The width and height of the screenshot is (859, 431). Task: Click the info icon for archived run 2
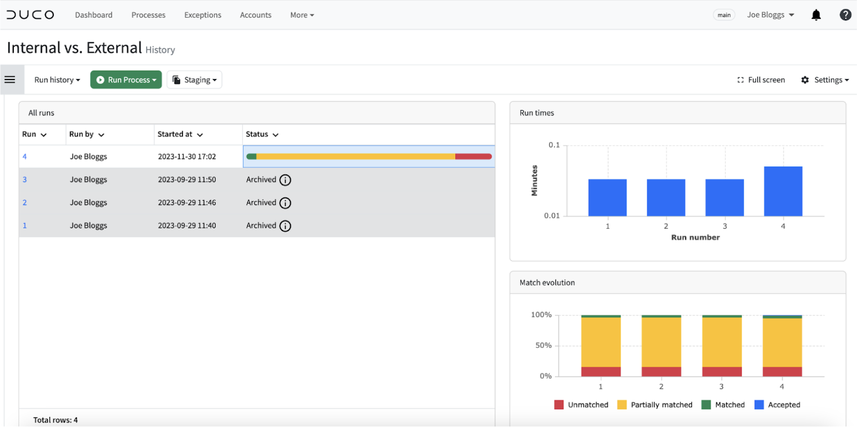click(286, 203)
